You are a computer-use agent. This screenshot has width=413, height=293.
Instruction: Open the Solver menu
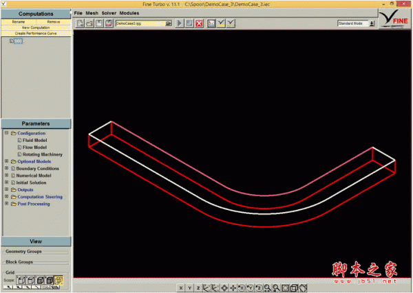point(109,13)
